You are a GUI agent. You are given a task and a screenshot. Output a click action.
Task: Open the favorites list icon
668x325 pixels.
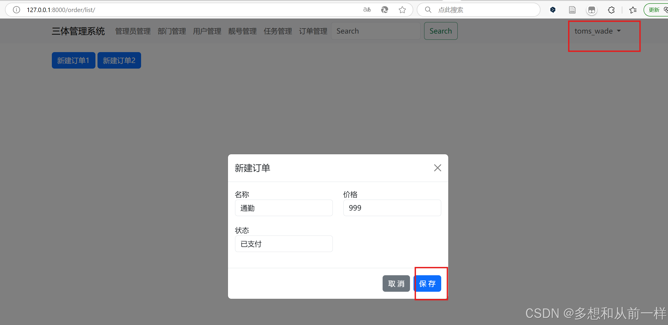tap(633, 10)
